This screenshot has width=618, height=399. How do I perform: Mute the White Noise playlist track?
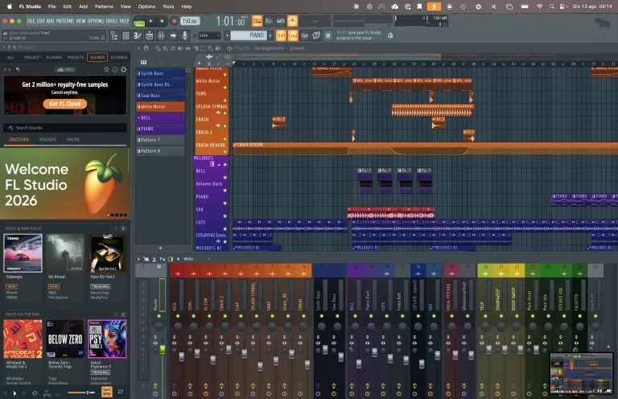pyautogui.click(x=225, y=87)
